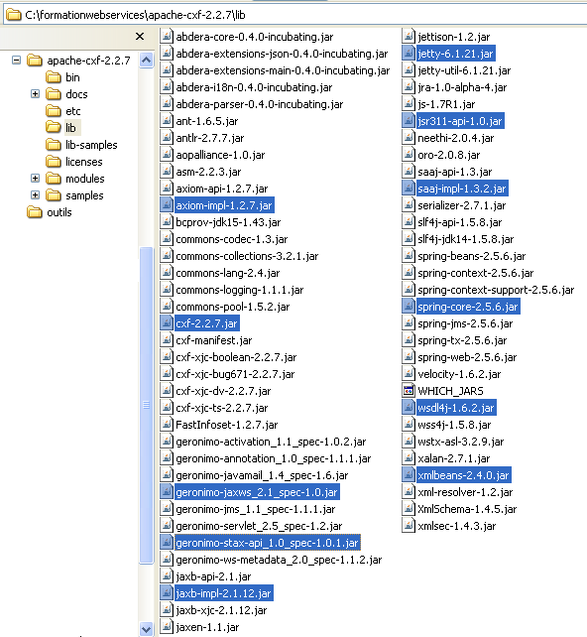The height and width of the screenshot is (637, 587).
Task: Select file spring-context-support-2.5.6.jar
Action: (496, 290)
